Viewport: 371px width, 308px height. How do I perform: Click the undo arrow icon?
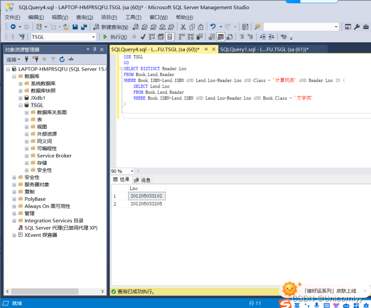tap(213, 27)
